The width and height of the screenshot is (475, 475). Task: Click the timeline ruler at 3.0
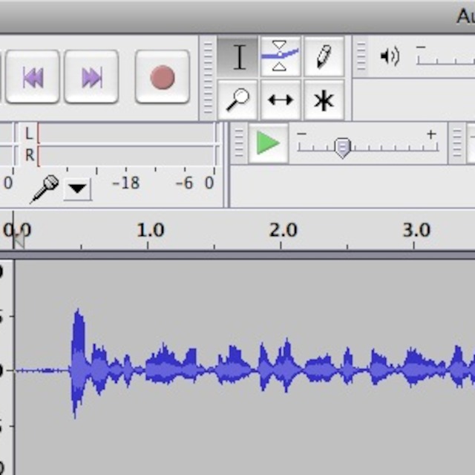pyautogui.click(x=416, y=231)
